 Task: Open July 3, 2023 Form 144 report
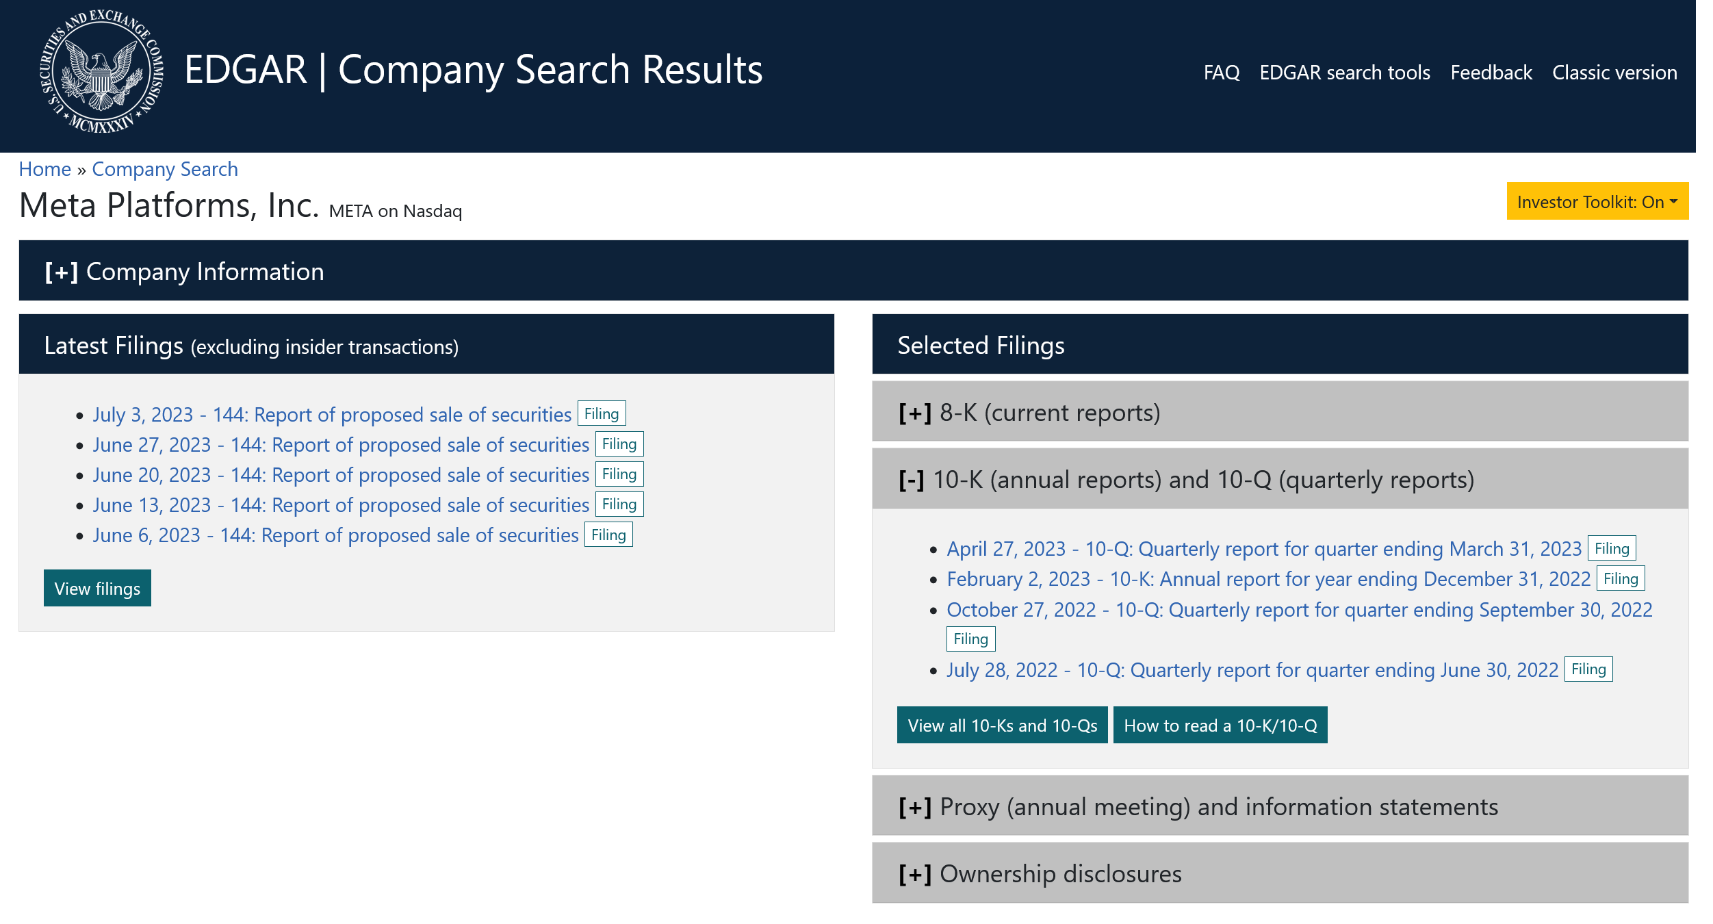[x=332, y=415]
